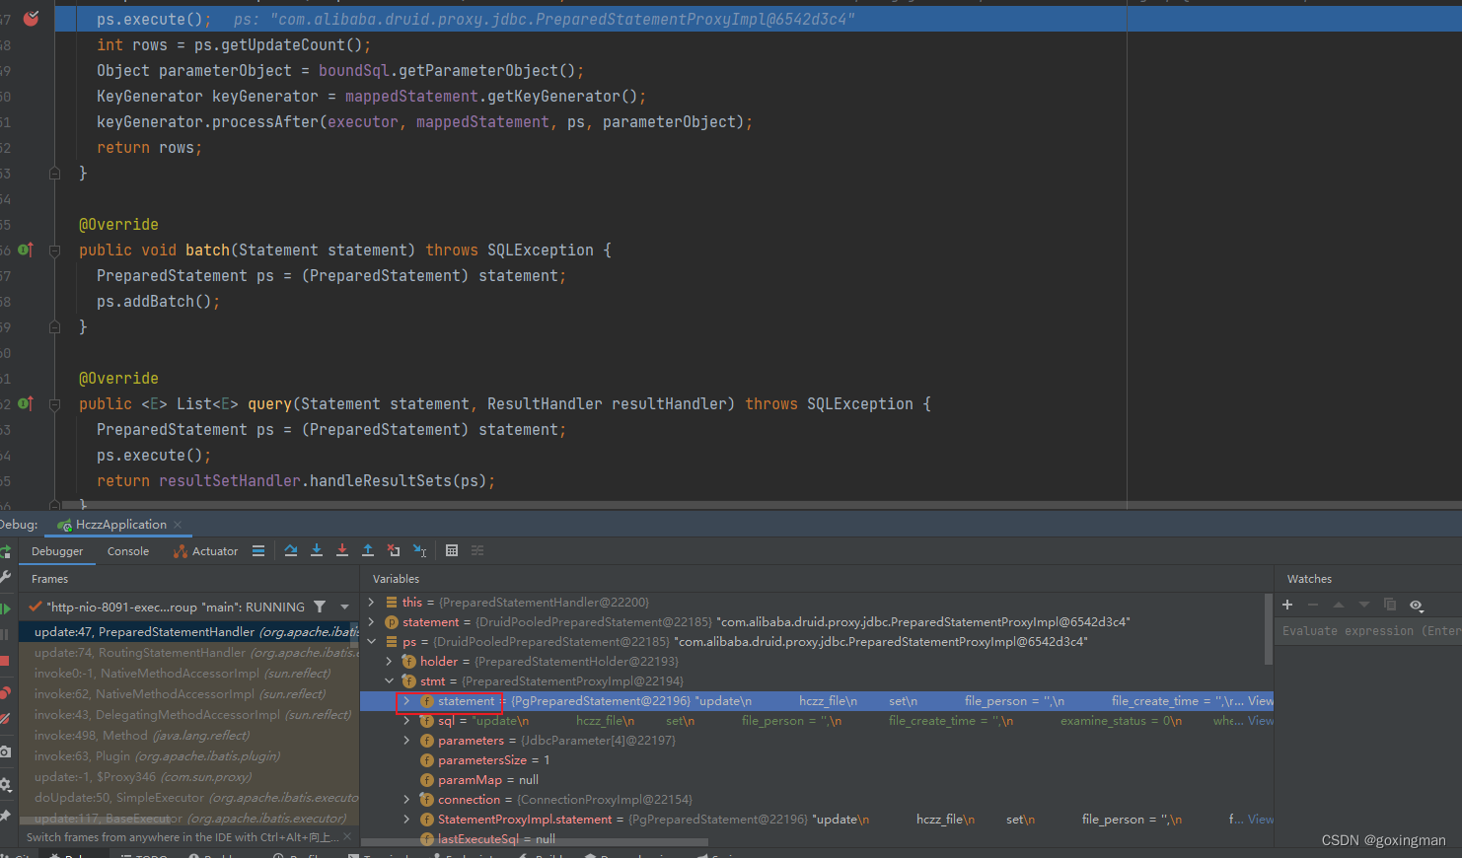Click the override gutter icon beside batch method

point(26,250)
